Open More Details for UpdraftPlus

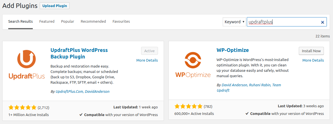click(x=147, y=60)
